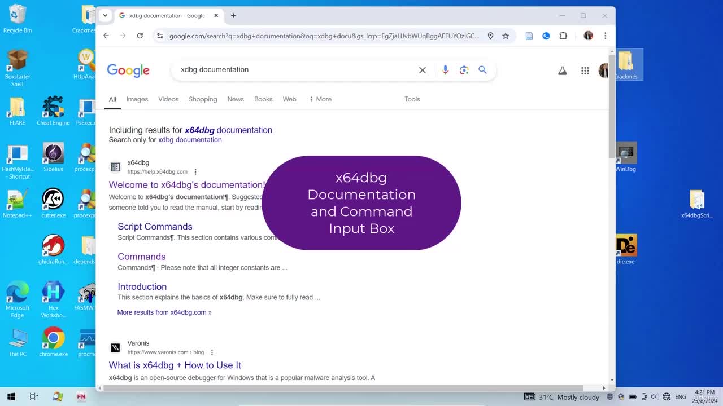Switch to Books results tab

[x=263, y=99]
